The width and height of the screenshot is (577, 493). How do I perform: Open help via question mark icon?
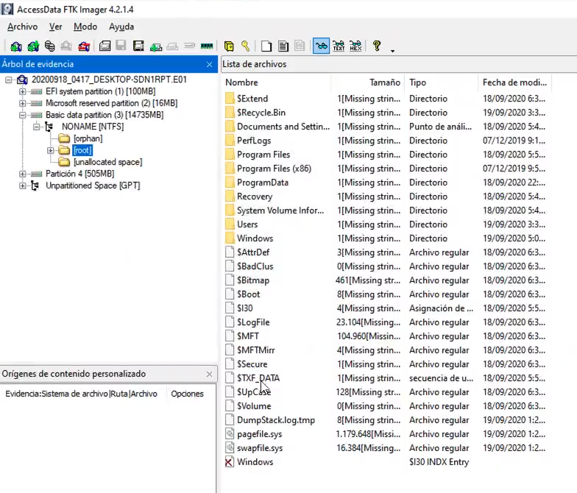(377, 46)
